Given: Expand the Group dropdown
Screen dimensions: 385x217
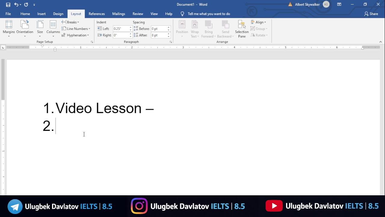Looking at the screenshot, I should 259,29.
